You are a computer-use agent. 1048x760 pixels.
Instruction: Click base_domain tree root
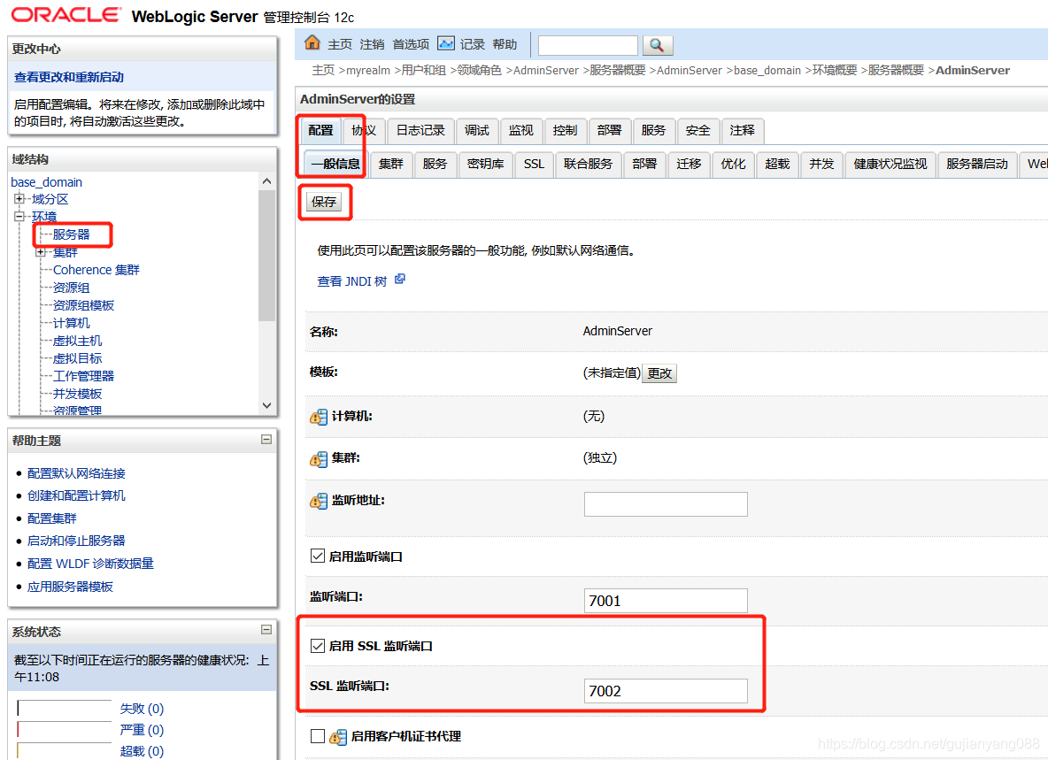point(47,182)
